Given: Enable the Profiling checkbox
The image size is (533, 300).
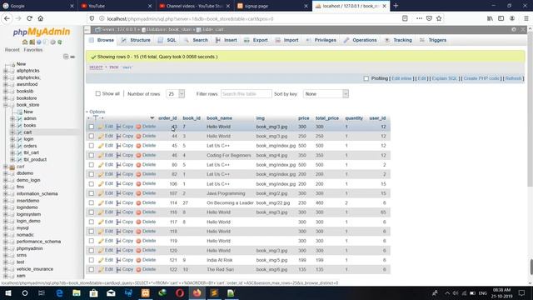Looking at the screenshot, I should click(366, 78).
